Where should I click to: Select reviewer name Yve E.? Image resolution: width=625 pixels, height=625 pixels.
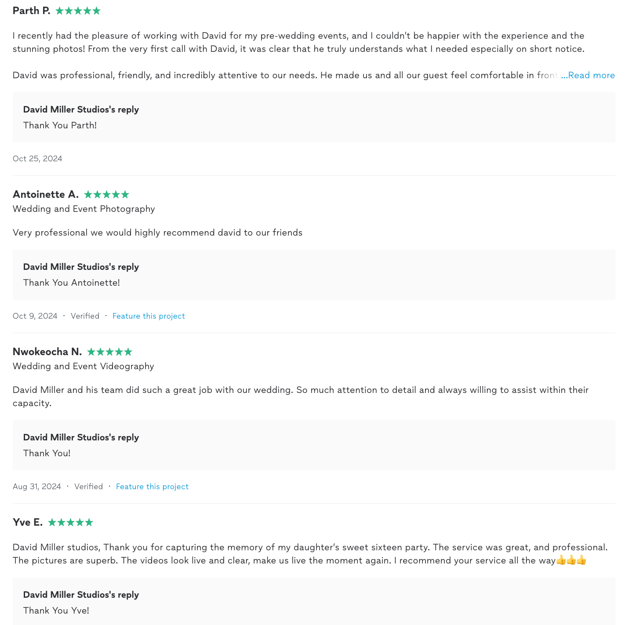[28, 522]
